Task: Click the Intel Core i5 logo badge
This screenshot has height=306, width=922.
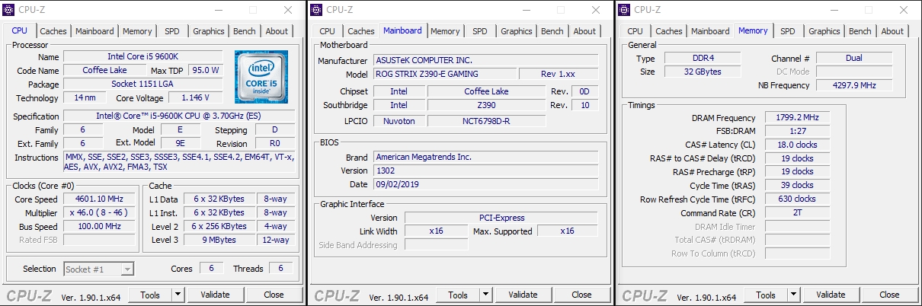Action: pos(261,77)
